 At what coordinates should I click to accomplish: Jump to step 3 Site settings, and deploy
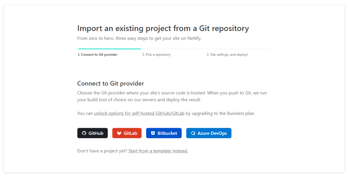point(227,55)
